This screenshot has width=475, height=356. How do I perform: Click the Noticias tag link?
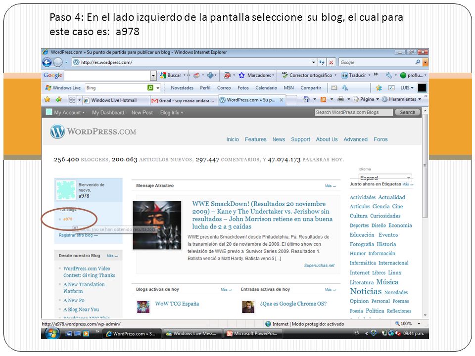(366, 292)
